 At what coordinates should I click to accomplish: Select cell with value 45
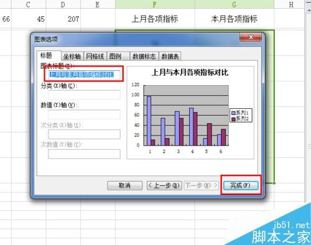point(29,19)
